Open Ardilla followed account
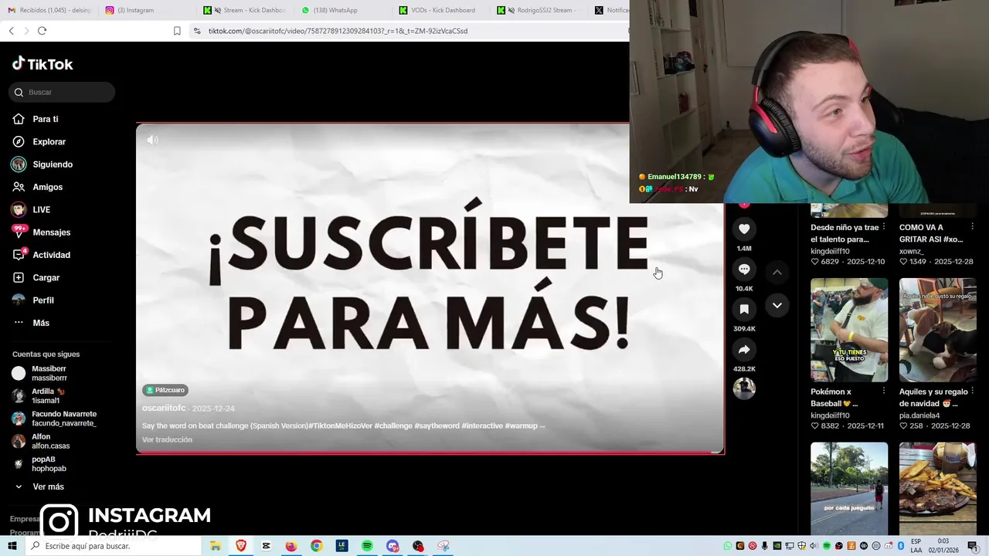Screen dimensions: 989x556 39,395
